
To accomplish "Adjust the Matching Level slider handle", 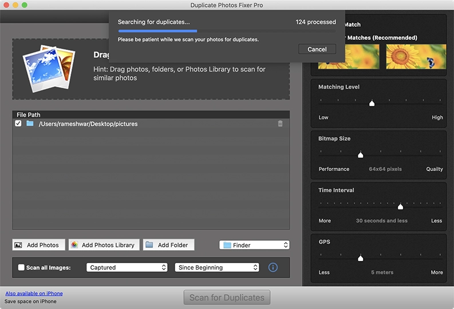I will tap(372, 104).
